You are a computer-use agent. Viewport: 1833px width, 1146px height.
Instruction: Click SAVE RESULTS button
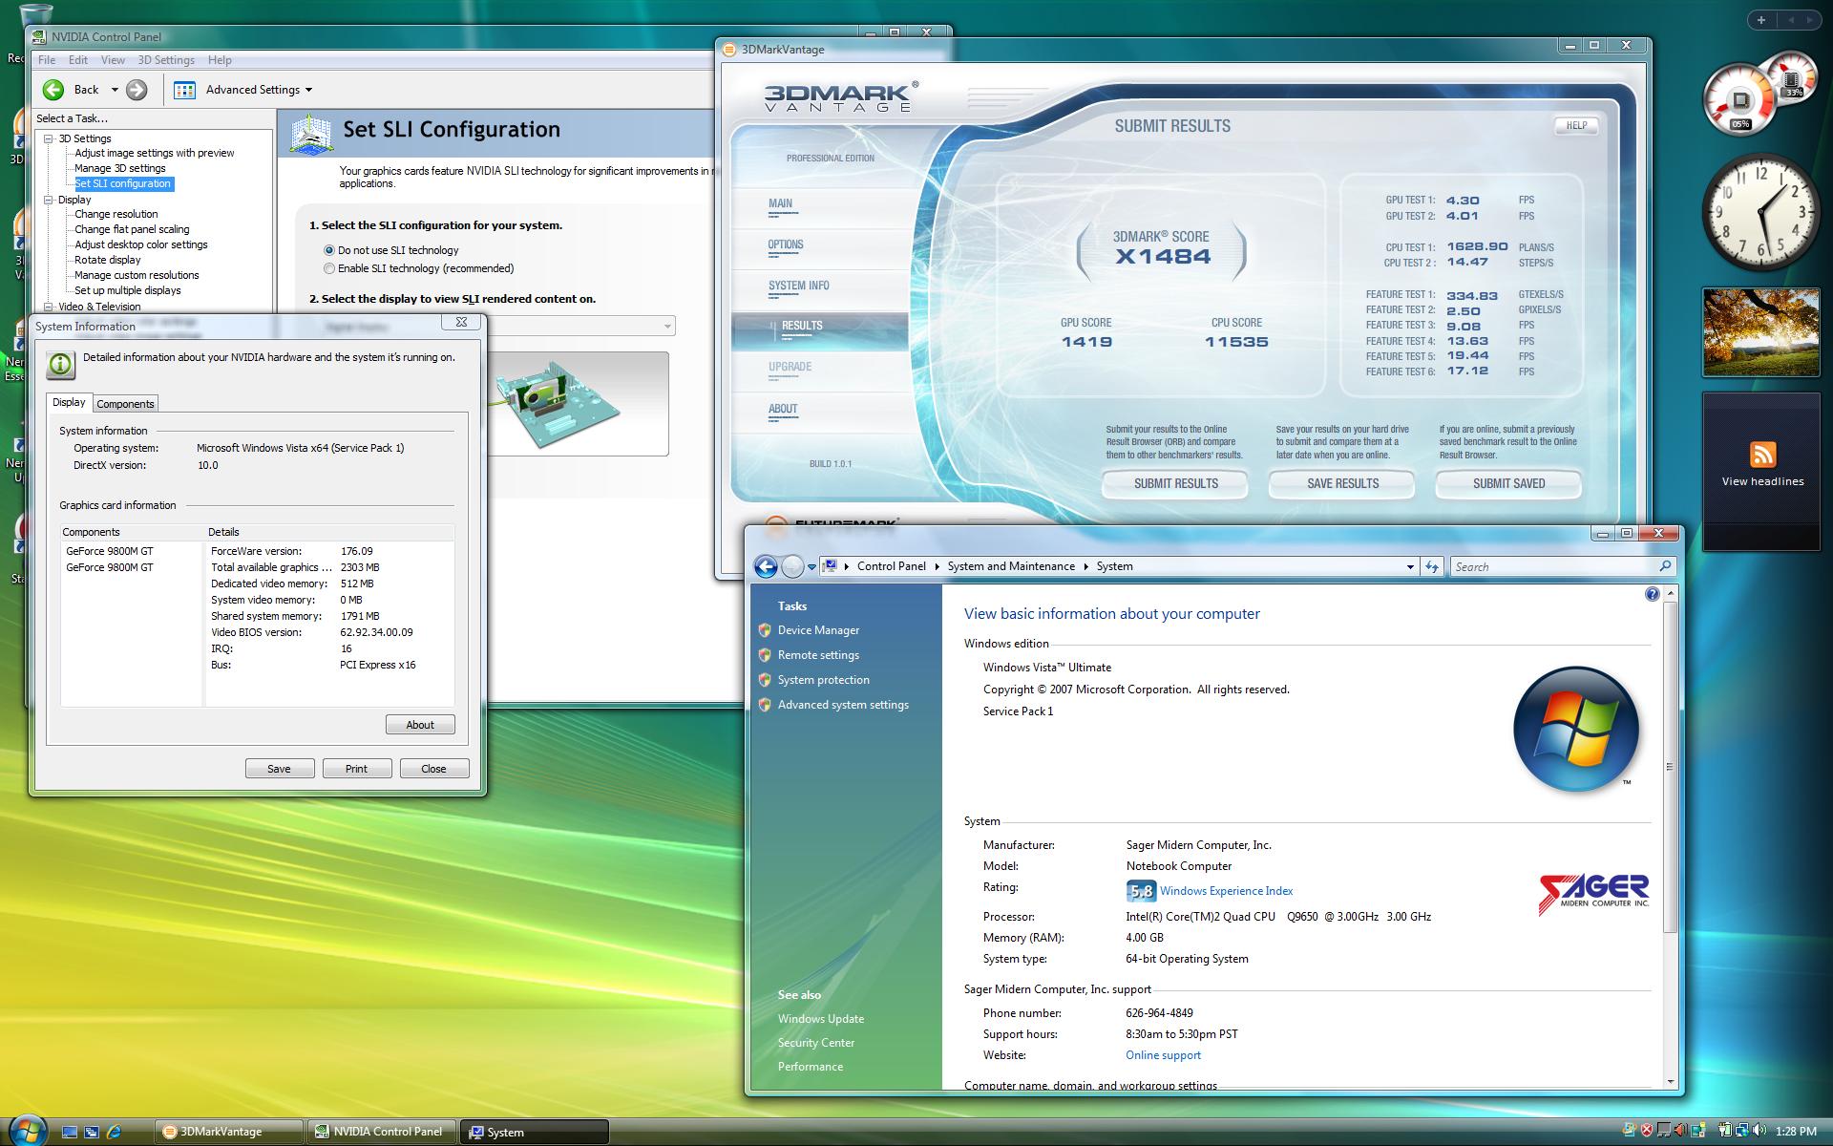(x=1342, y=484)
